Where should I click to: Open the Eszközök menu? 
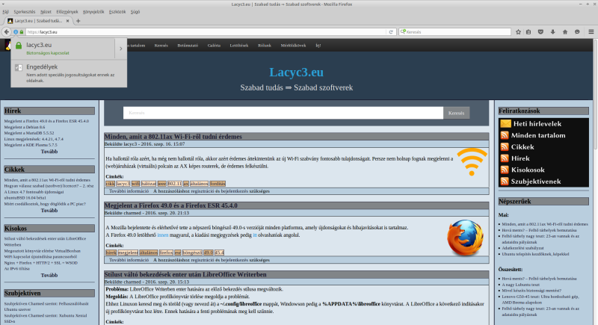coord(117,12)
